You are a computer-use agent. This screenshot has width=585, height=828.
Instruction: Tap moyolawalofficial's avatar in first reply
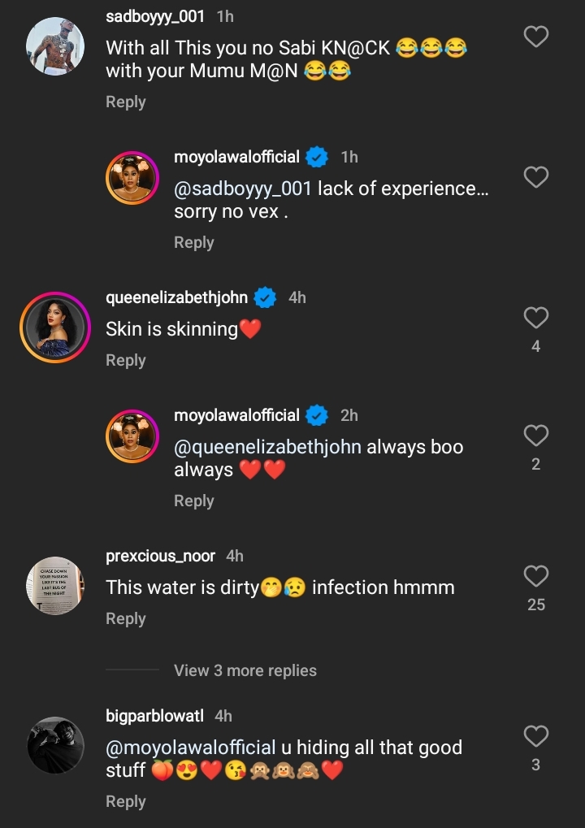pyautogui.click(x=132, y=178)
